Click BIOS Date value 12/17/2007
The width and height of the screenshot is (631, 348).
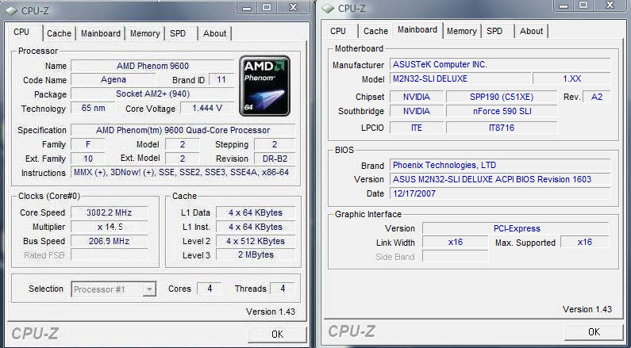click(x=500, y=193)
